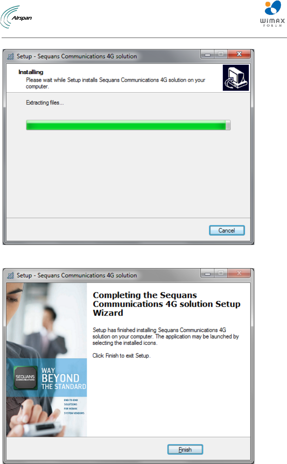Minimize the Installing setup window

point(208,54)
